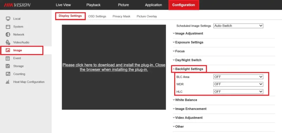Image resolution: width=282 pixels, height=133 pixels.
Task: Open the Playback tab
Action: tap(93, 5)
